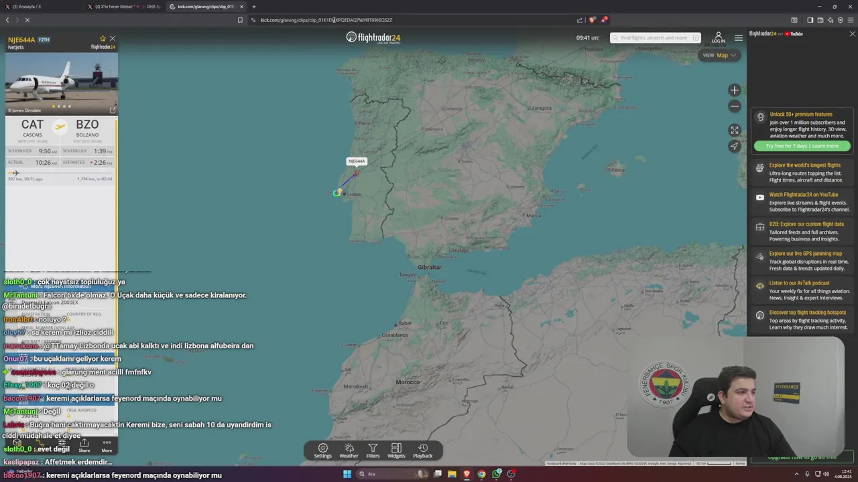The width and height of the screenshot is (858, 482).
Task: Open the Weather layer options
Action: tap(349, 451)
